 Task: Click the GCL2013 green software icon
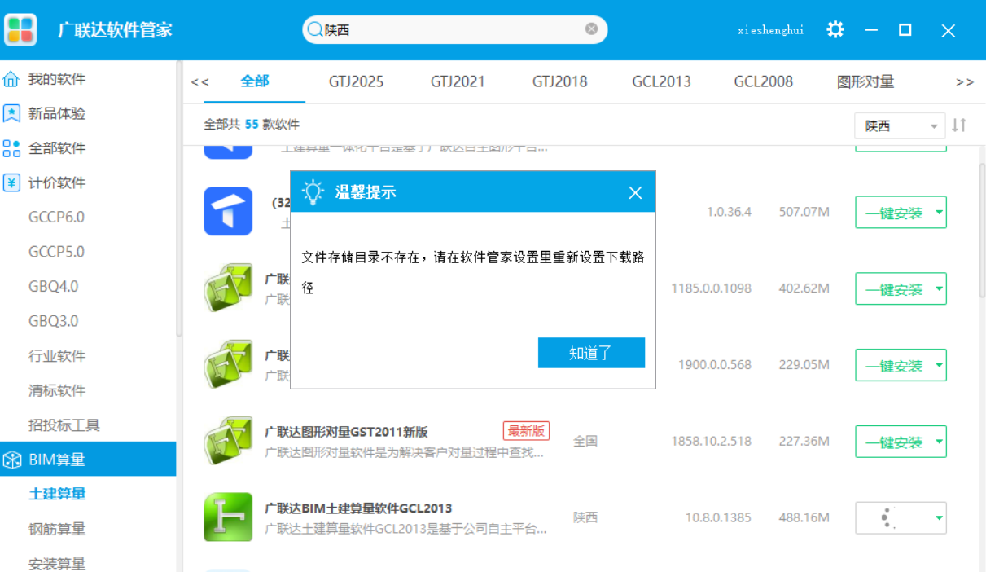coord(228,517)
